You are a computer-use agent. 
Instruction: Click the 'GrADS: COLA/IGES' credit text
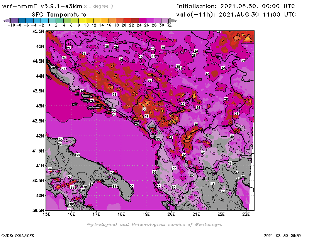[x=17, y=236]
